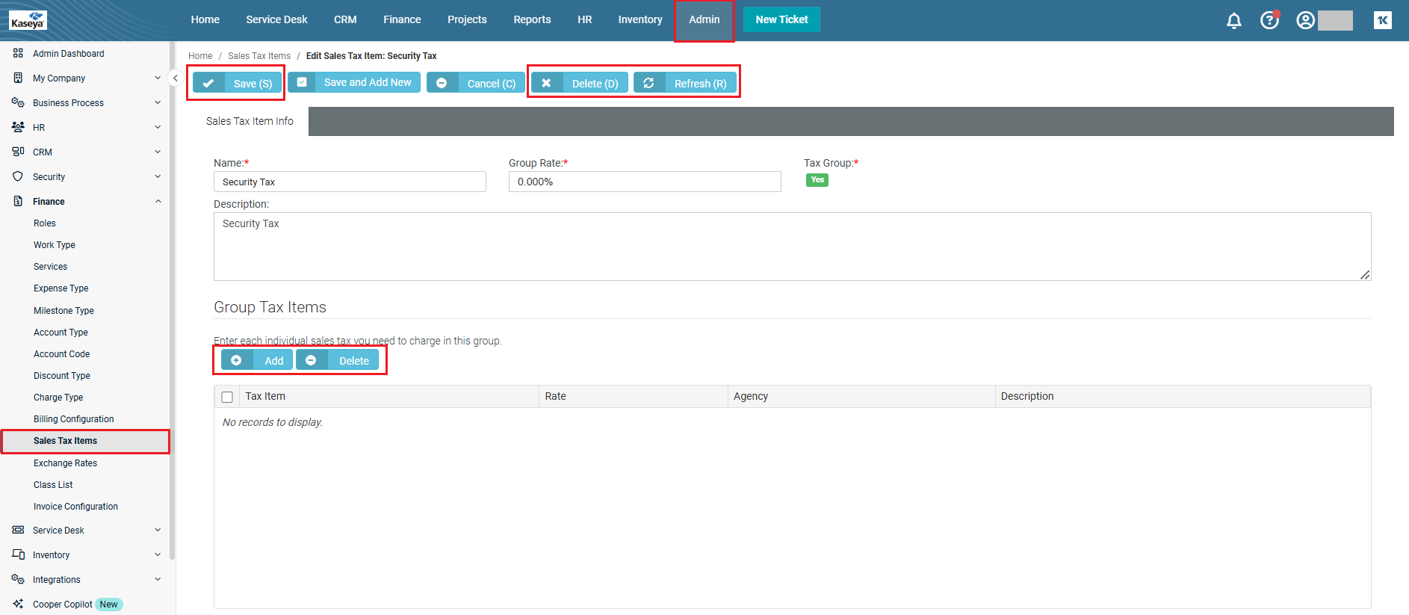
Task: Click the notifications bell icon
Action: (1233, 21)
